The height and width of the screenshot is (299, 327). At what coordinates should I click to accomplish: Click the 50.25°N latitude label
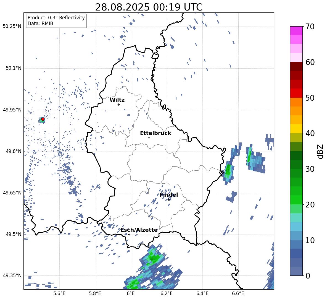click(12, 27)
